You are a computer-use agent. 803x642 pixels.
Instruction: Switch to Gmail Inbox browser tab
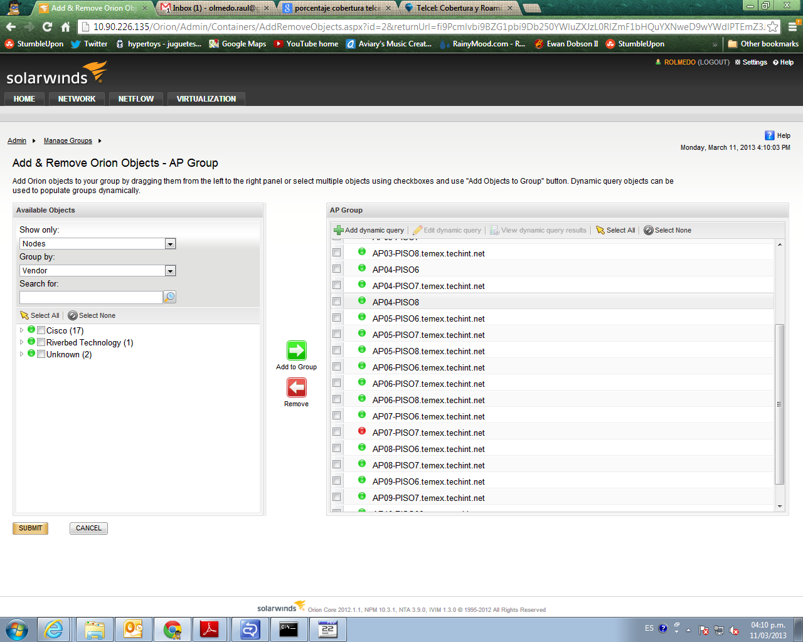[214, 8]
